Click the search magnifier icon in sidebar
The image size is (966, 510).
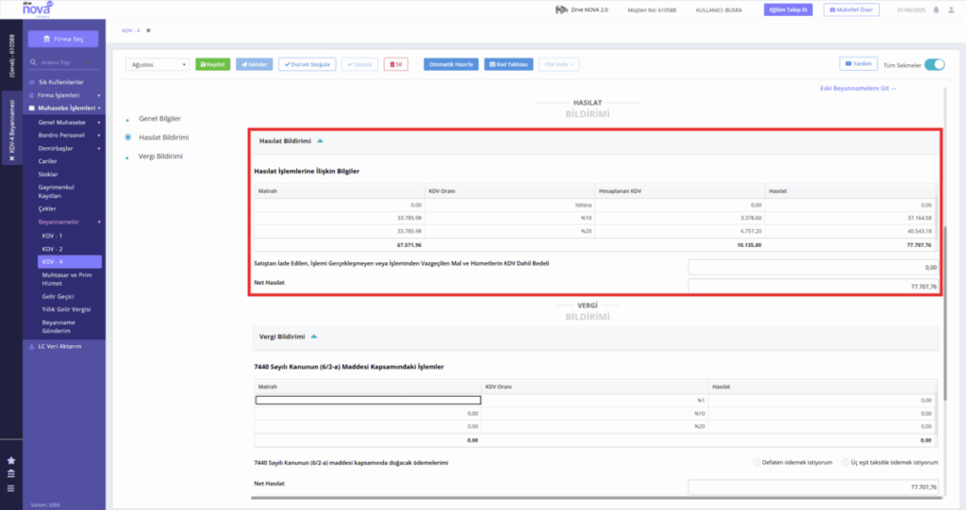click(33, 62)
